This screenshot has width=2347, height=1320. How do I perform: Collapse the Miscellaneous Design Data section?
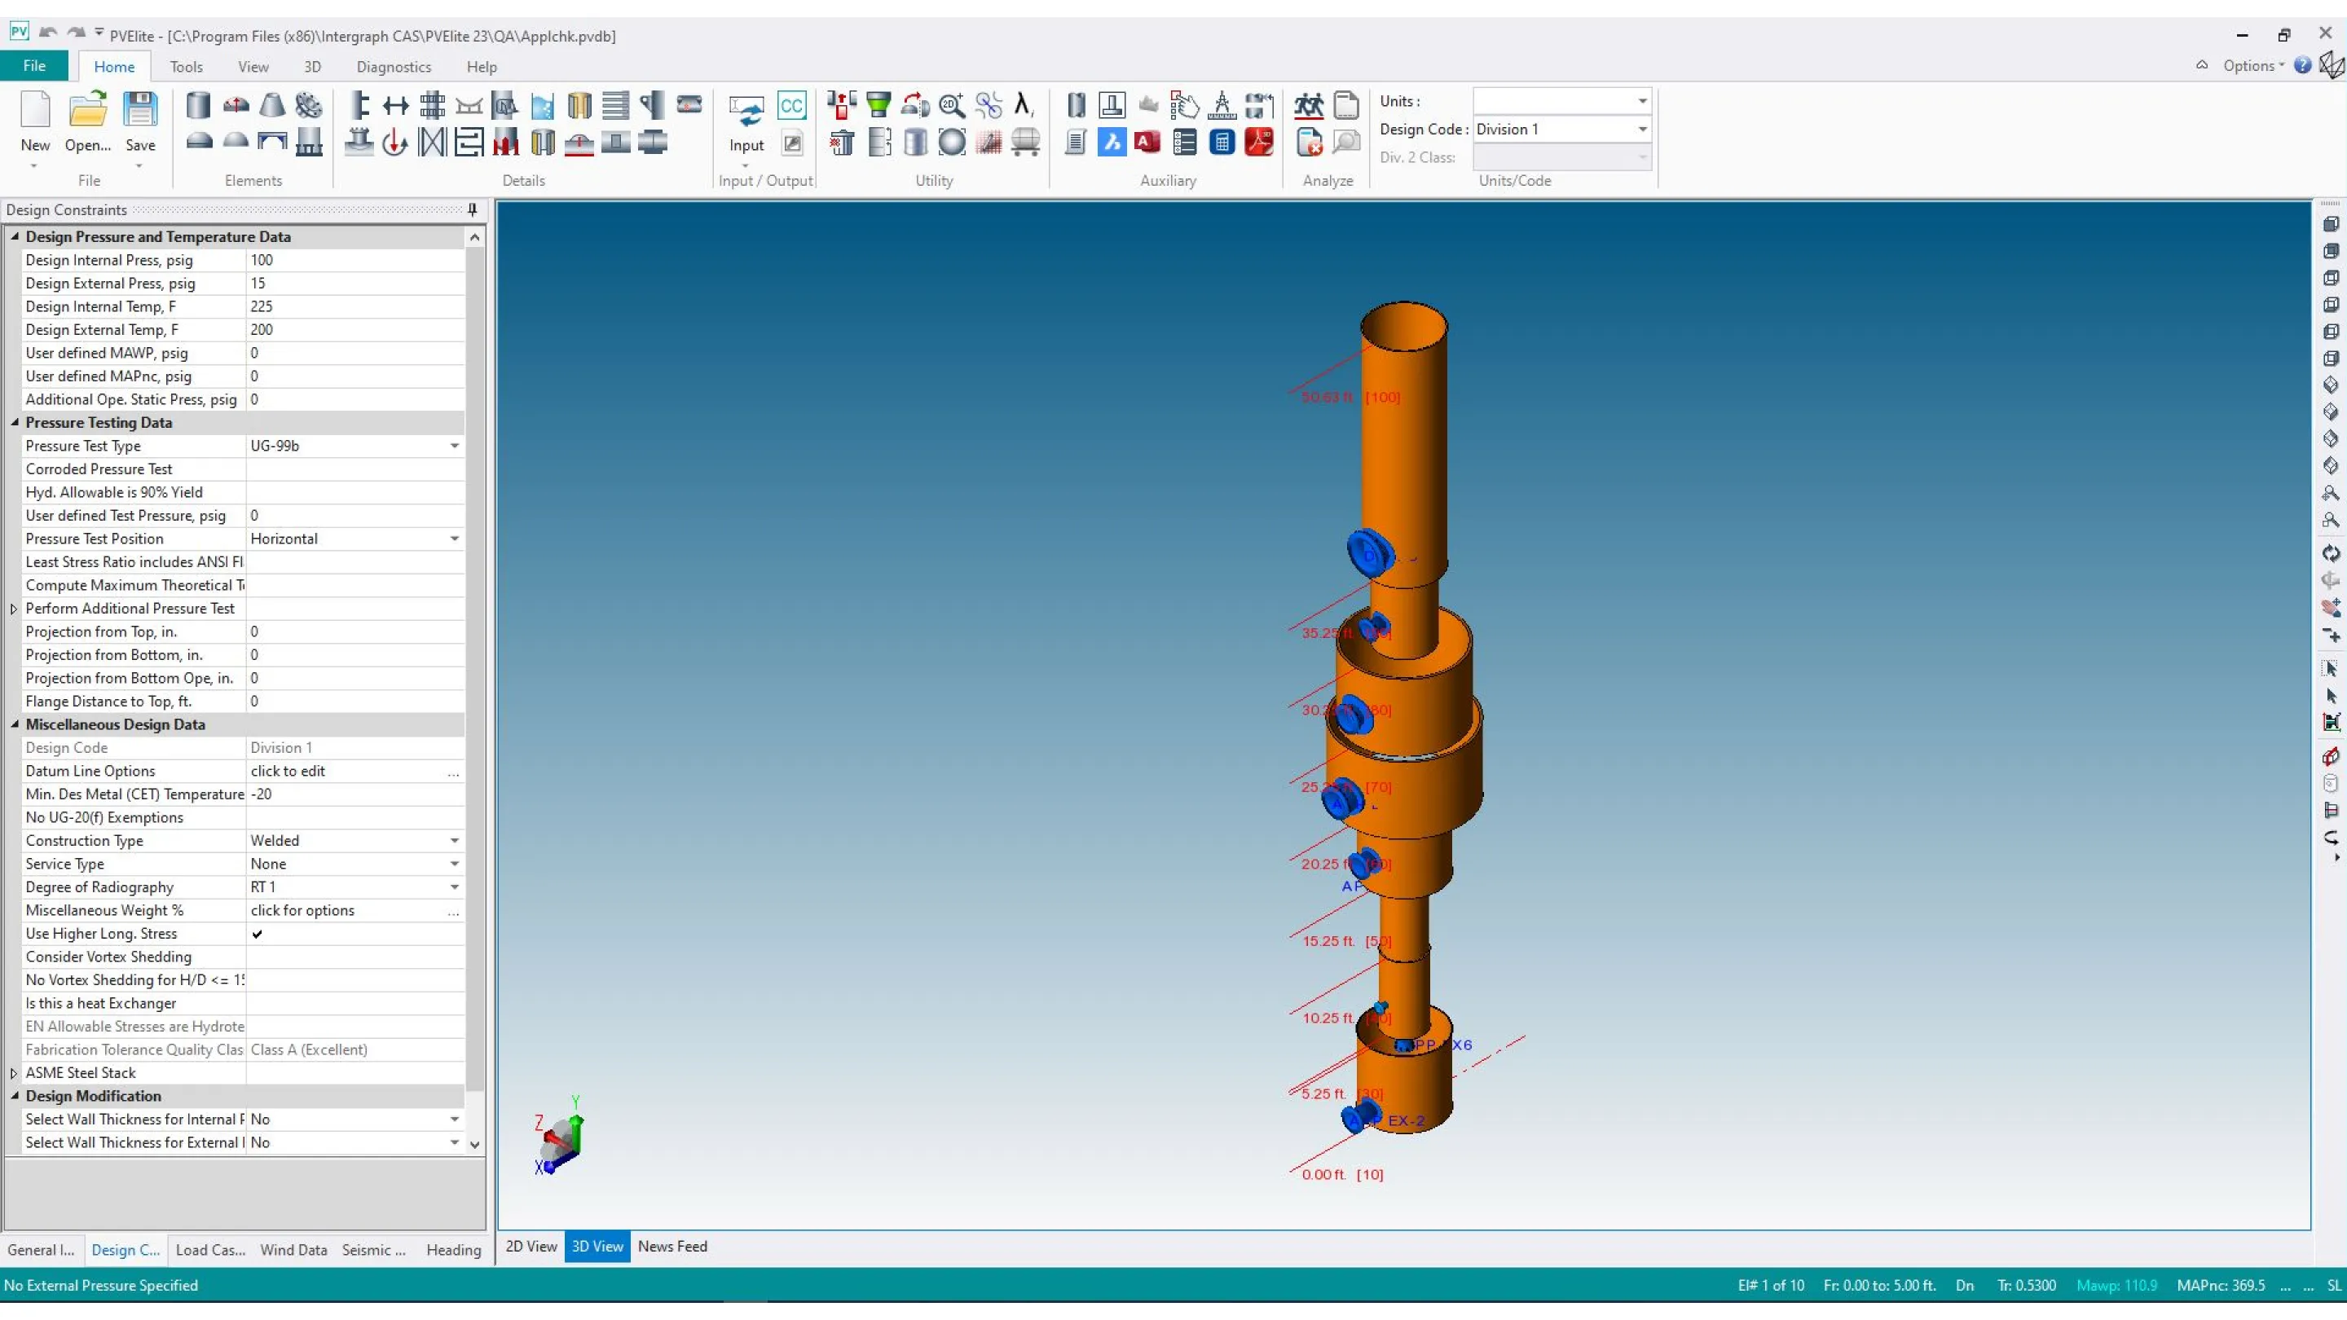[15, 724]
